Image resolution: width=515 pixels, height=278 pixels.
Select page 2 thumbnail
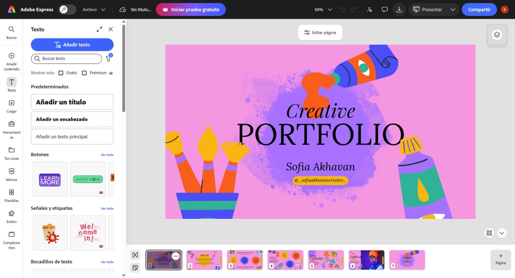coord(204,260)
